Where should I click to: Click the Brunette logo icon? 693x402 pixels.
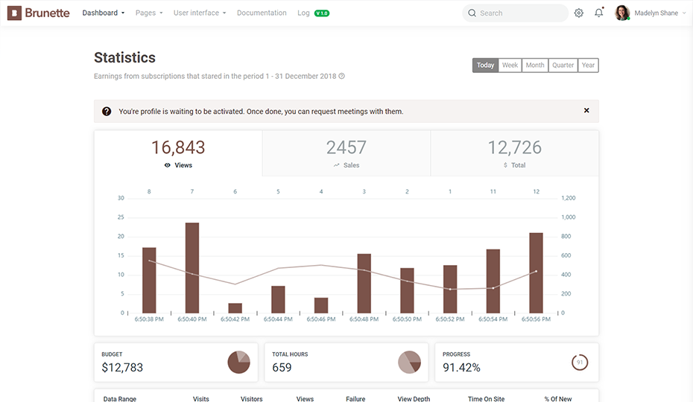point(14,13)
